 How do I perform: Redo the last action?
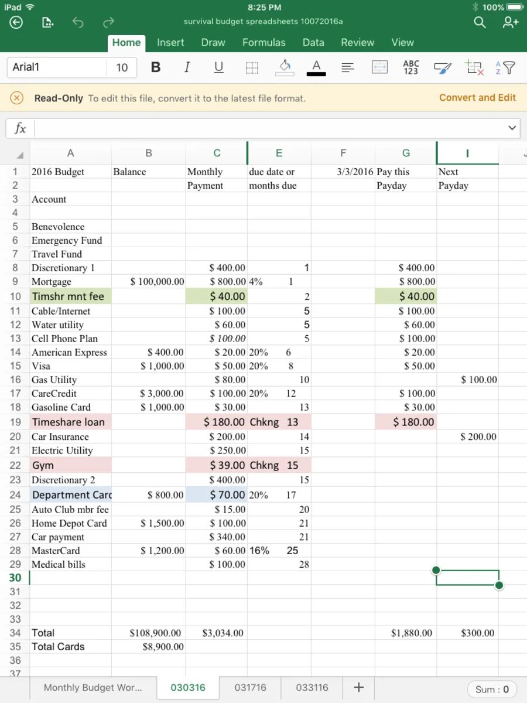pyautogui.click(x=108, y=22)
